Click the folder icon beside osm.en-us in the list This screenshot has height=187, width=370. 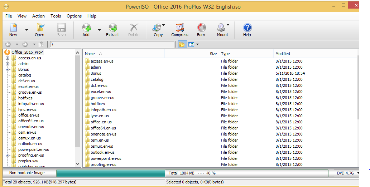(x=87, y=140)
